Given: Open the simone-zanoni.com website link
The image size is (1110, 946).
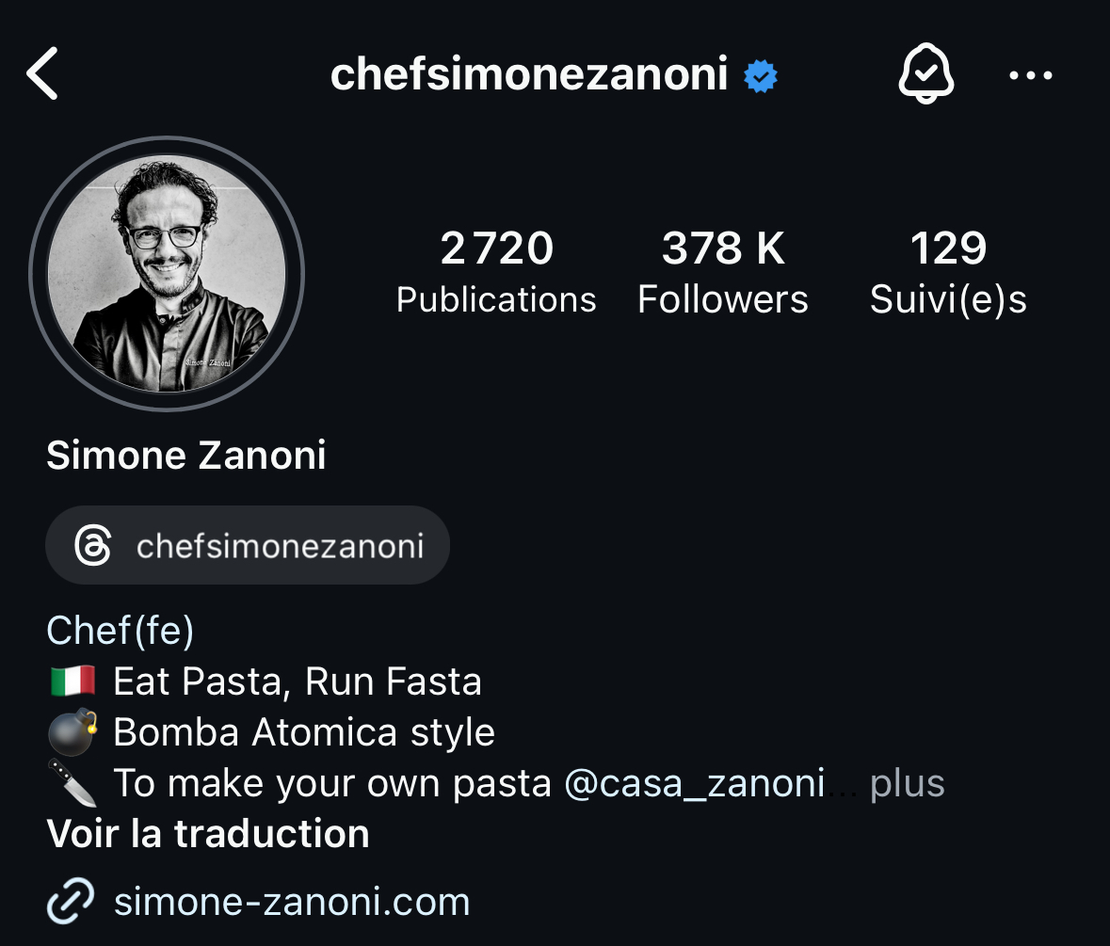Looking at the screenshot, I should click(291, 902).
